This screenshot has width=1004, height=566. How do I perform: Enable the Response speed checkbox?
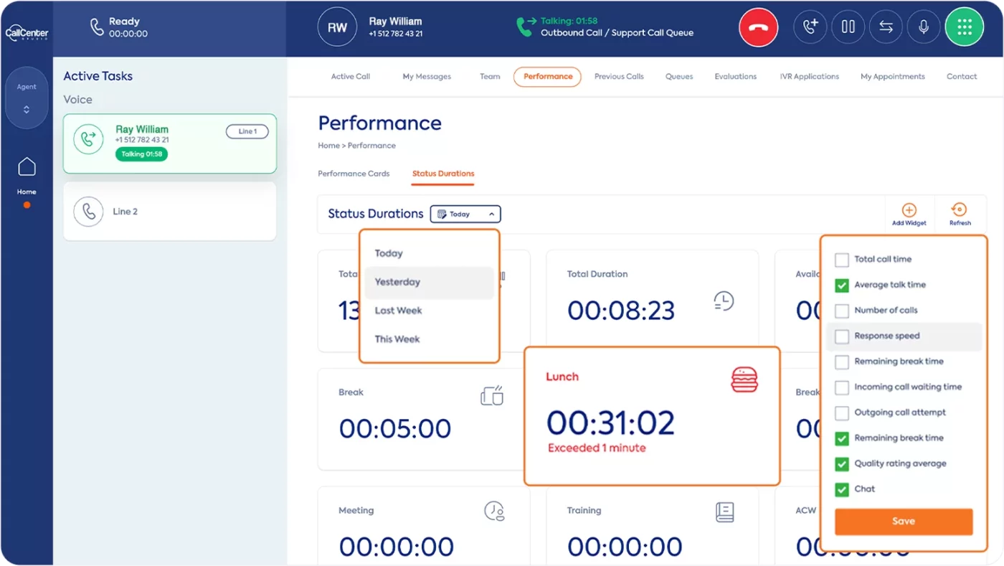(x=842, y=336)
